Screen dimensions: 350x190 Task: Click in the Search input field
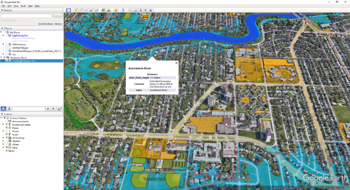coord(27,16)
